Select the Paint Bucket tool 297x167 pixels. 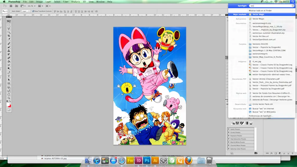tap(9, 61)
